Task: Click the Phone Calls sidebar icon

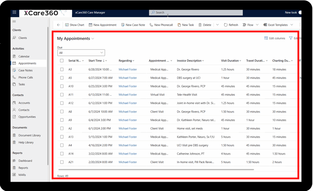Action: pos(14,77)
